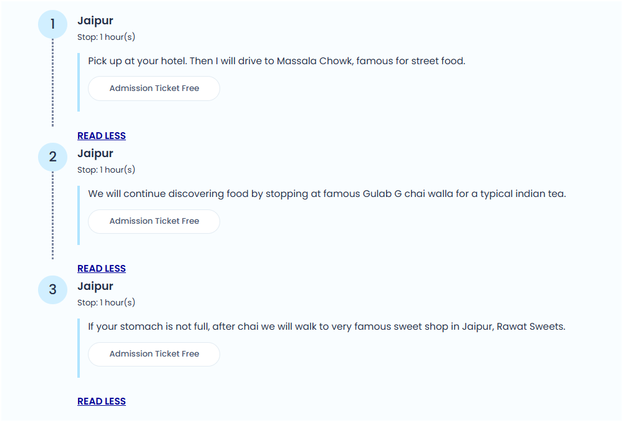This screenshot has width=623, height=422.
Task: Click stop duration label of stop 2
Action: 106,170
